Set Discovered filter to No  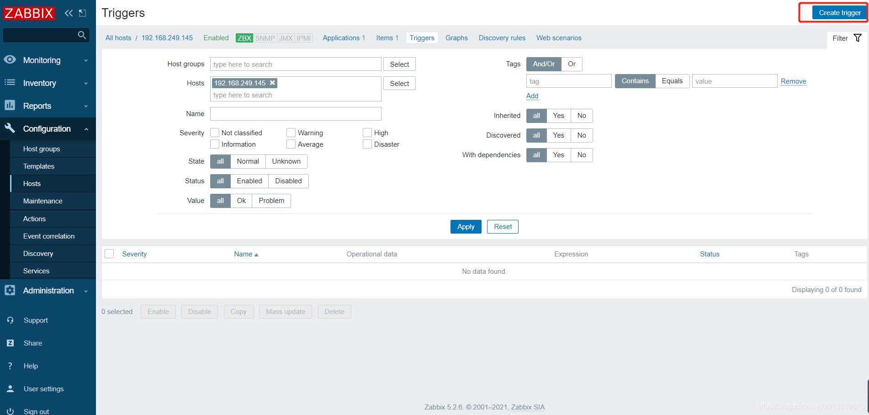pyautogui.click(x=582, y=135)
